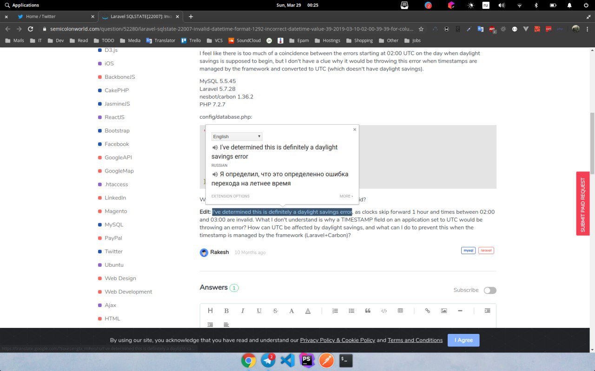Click the mysql tag
The image size is (595, 371).
(x=468, y=250)
